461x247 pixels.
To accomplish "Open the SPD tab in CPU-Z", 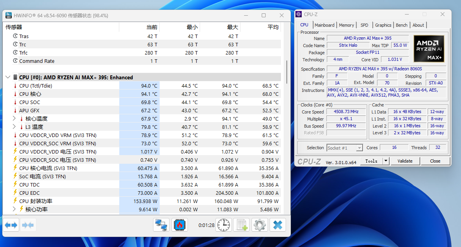I will click(x=364, y=25).
